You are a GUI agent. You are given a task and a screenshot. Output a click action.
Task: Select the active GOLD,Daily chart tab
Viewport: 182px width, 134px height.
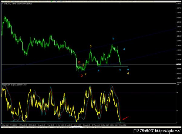77,127
